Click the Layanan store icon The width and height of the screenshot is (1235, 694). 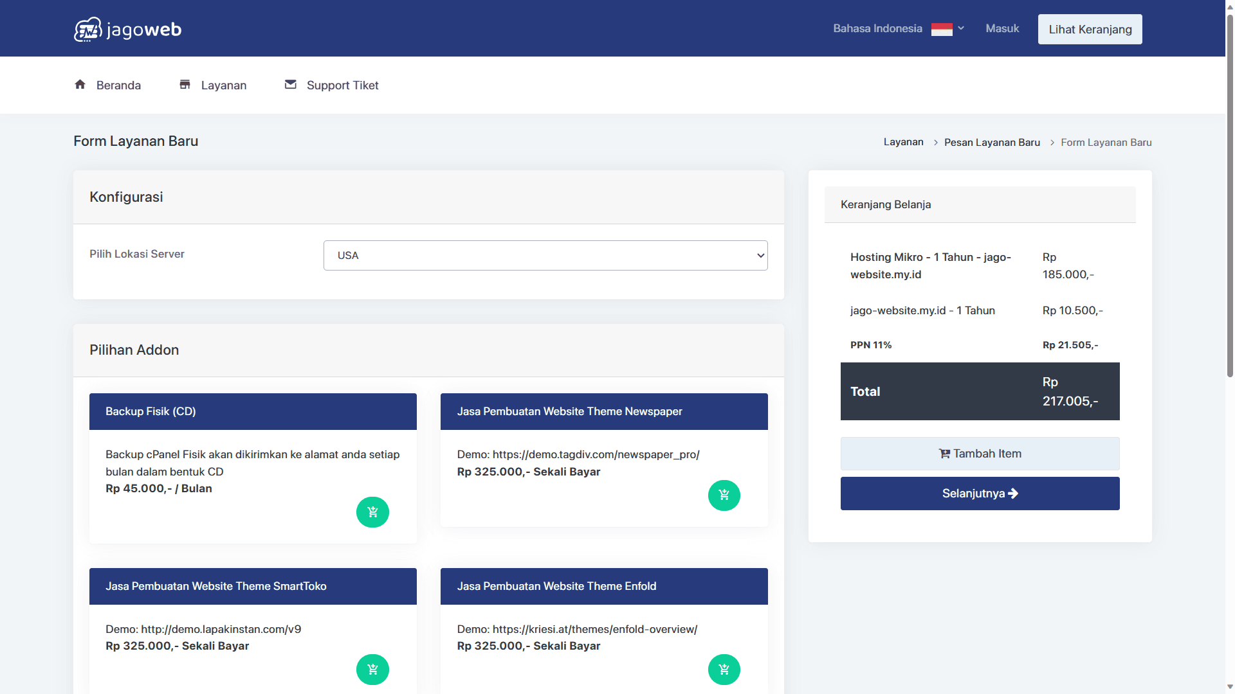[185, 84]
